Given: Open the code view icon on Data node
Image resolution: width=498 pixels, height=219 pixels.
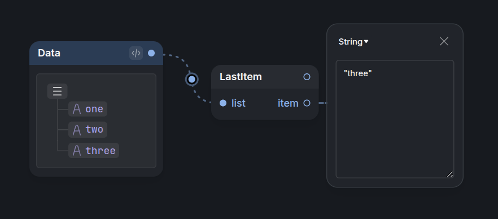Looking at the screenshot, I should 136,53.
